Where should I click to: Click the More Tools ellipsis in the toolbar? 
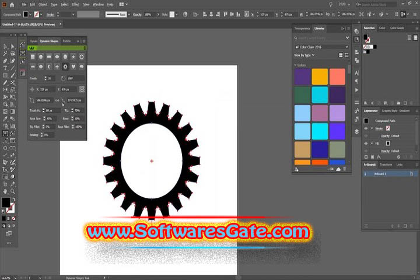pyautogui.click(x=9, y=243)
